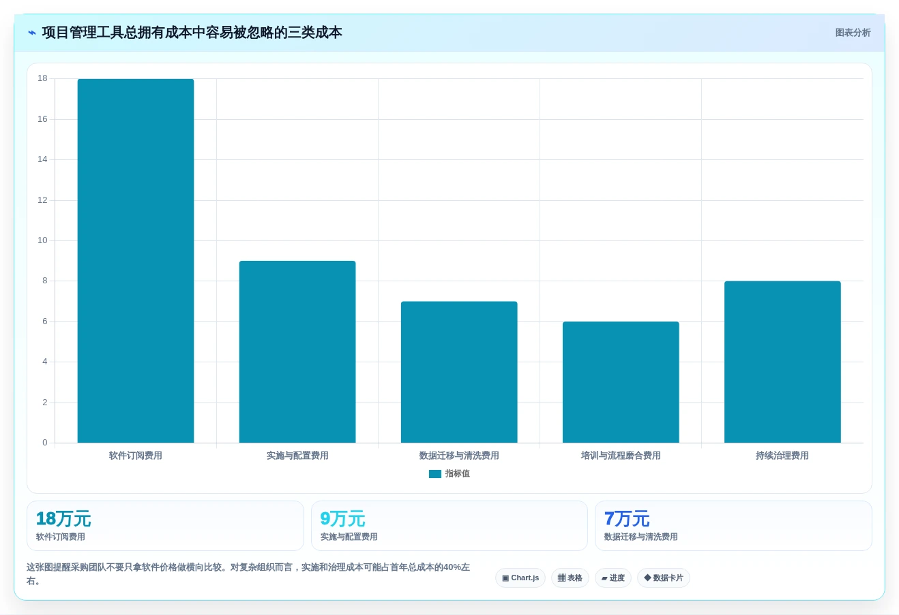
Task: Click the x-axis label 软件订阅费用
Action: coord(136,456)
